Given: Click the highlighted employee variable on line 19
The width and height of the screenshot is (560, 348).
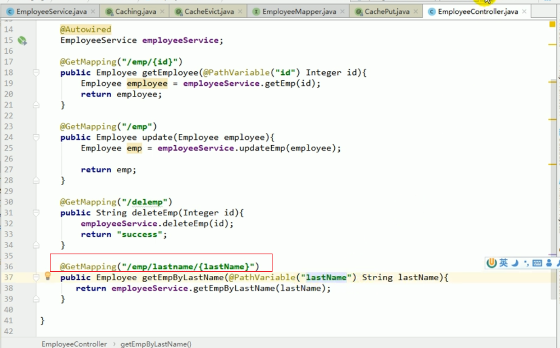Looking at the screenshot, I should point(147,83).
